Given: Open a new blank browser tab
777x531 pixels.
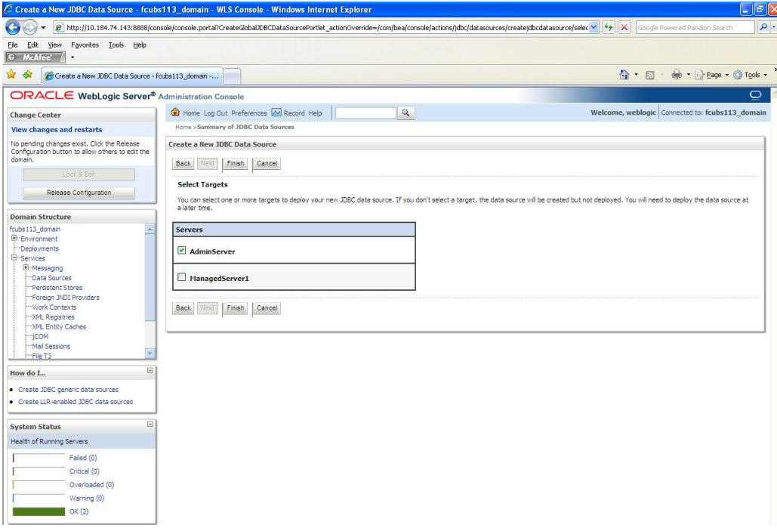Looking at the screenshot, I should pyautogui.click(x=233, y=76).
